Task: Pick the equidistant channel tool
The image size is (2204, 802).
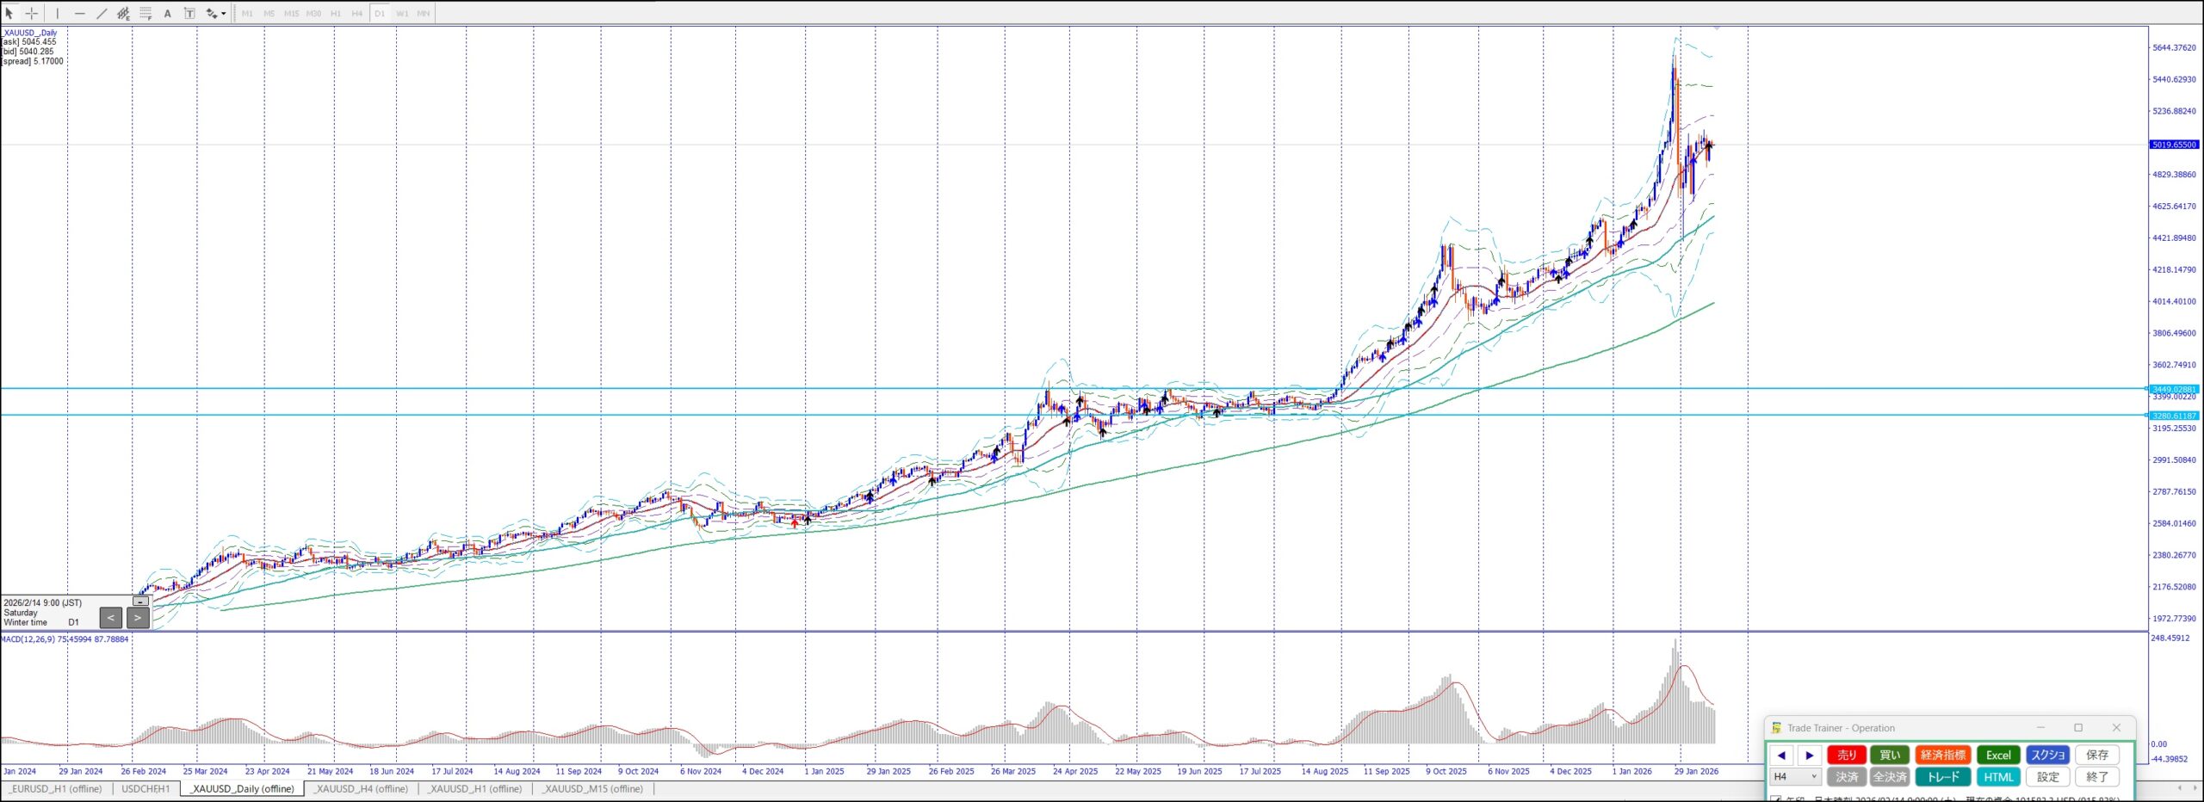Action: [123, 13]
